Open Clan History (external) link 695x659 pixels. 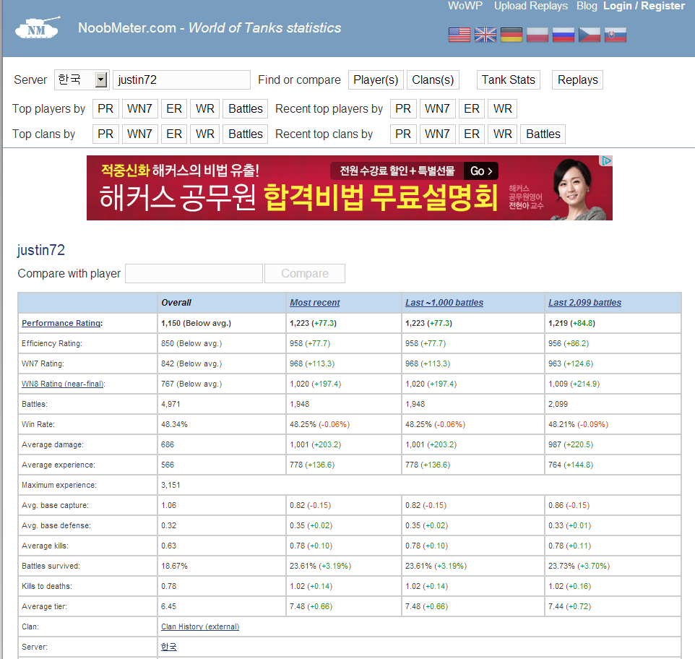pyautogui.click(x=200, y=626)
